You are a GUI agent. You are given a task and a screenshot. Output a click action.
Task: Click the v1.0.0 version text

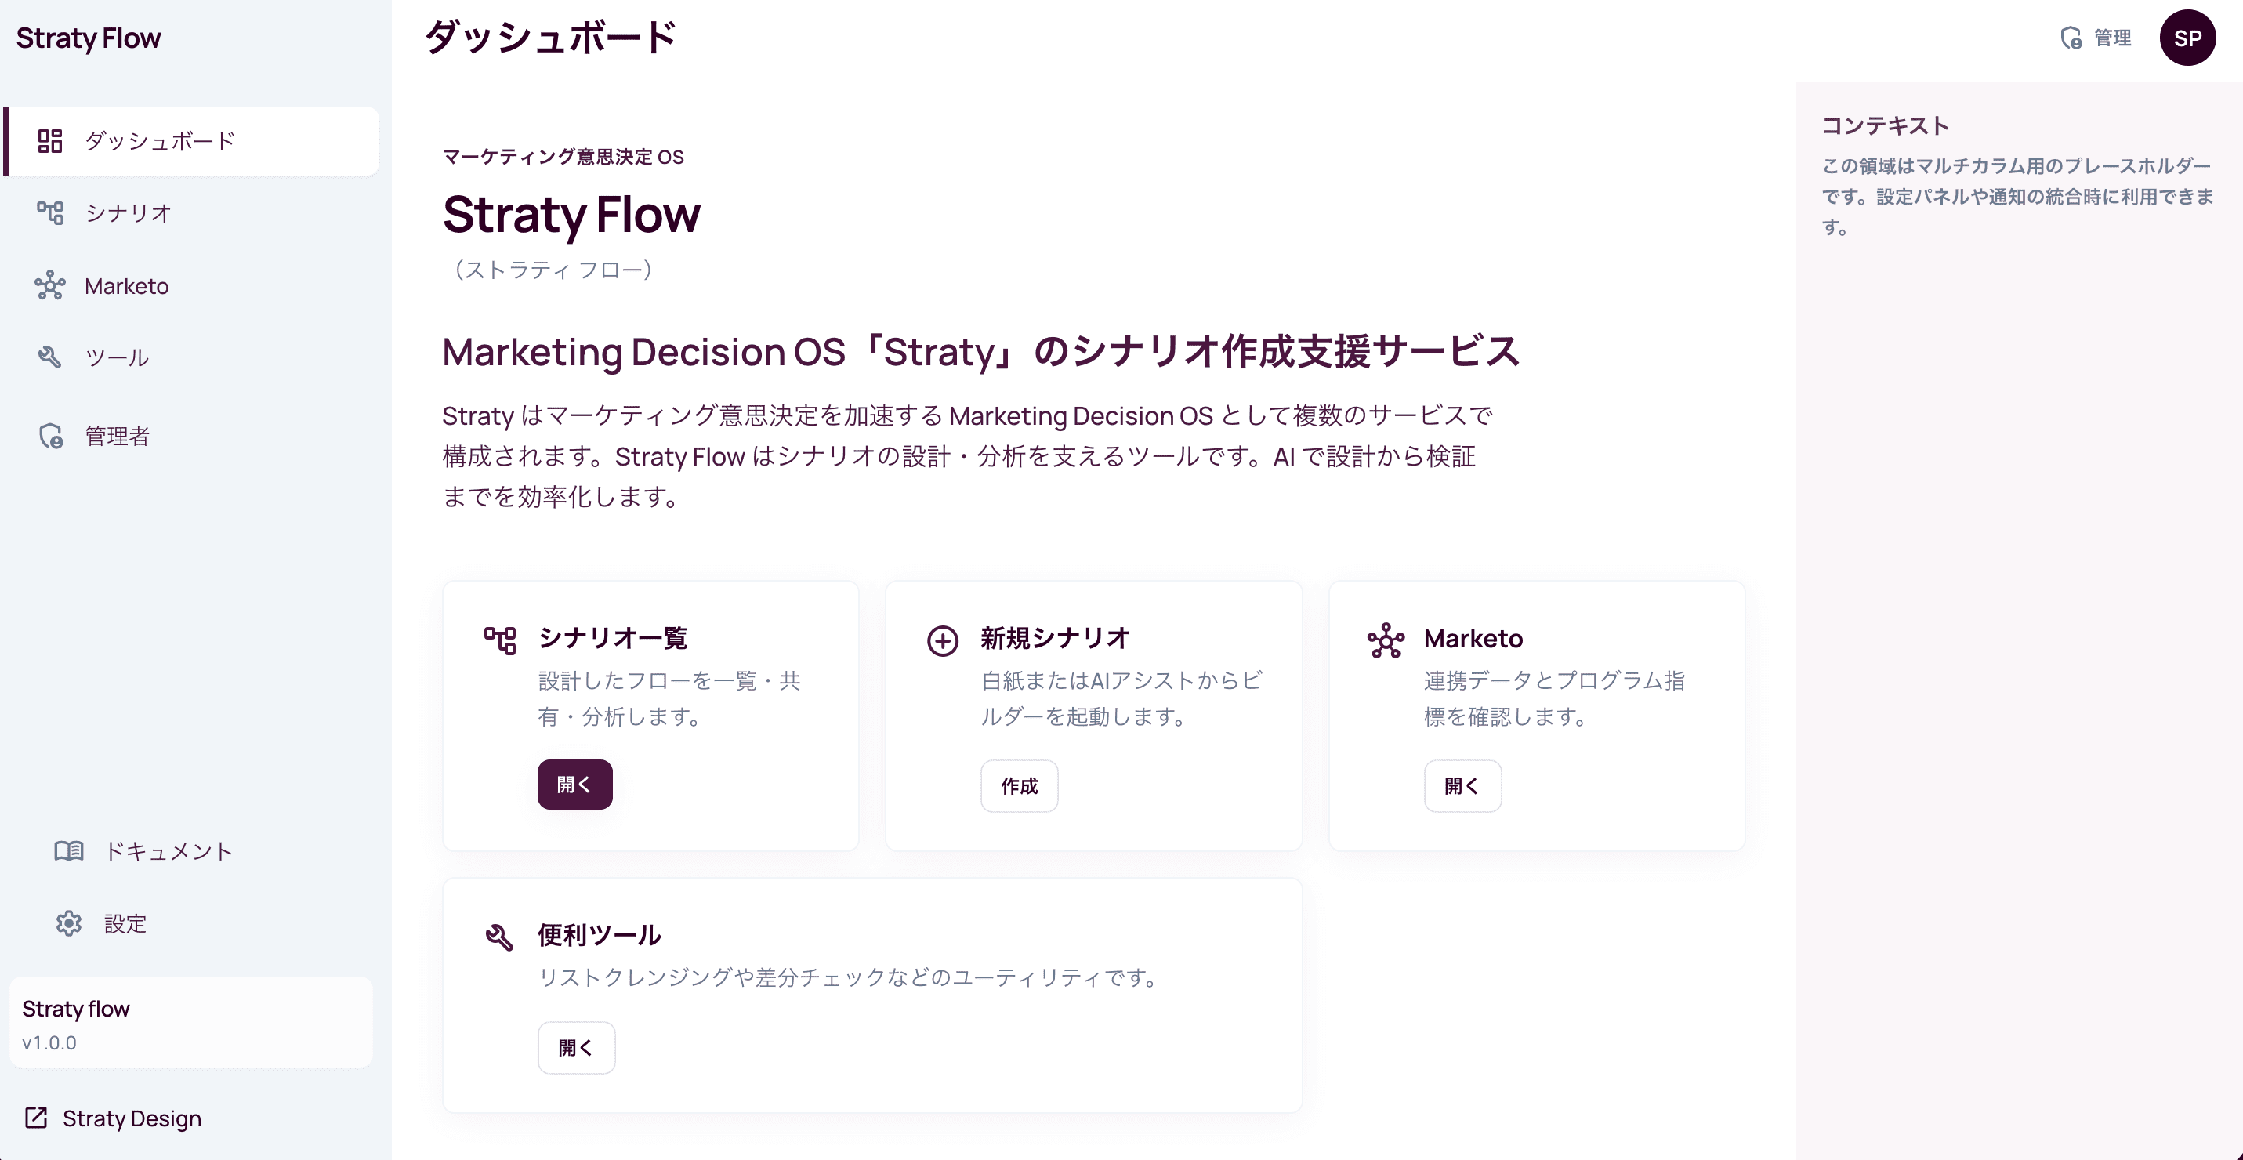tap(49, 1042)
